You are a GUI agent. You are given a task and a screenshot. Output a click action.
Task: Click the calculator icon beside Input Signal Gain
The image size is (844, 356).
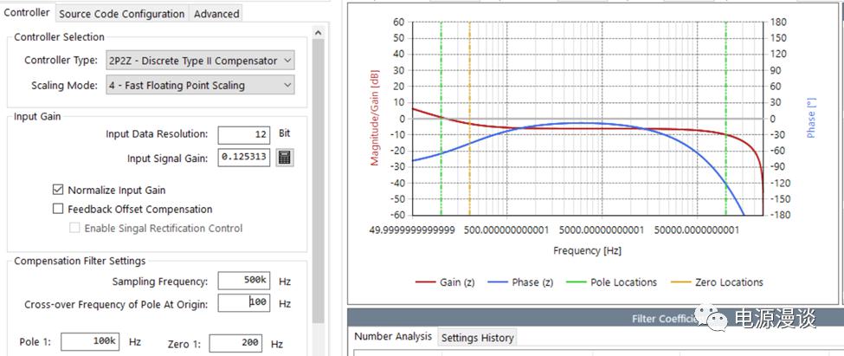pos(285,158)
